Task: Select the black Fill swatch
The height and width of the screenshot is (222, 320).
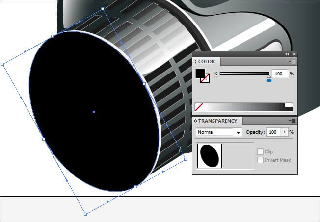Action: coord(200,74)
